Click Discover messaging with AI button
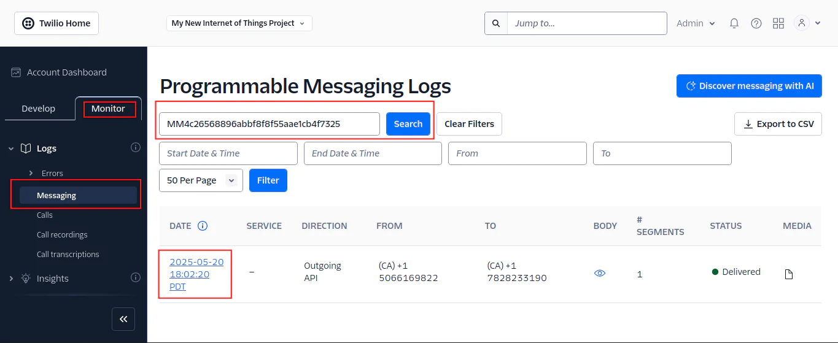 (749, 86)
